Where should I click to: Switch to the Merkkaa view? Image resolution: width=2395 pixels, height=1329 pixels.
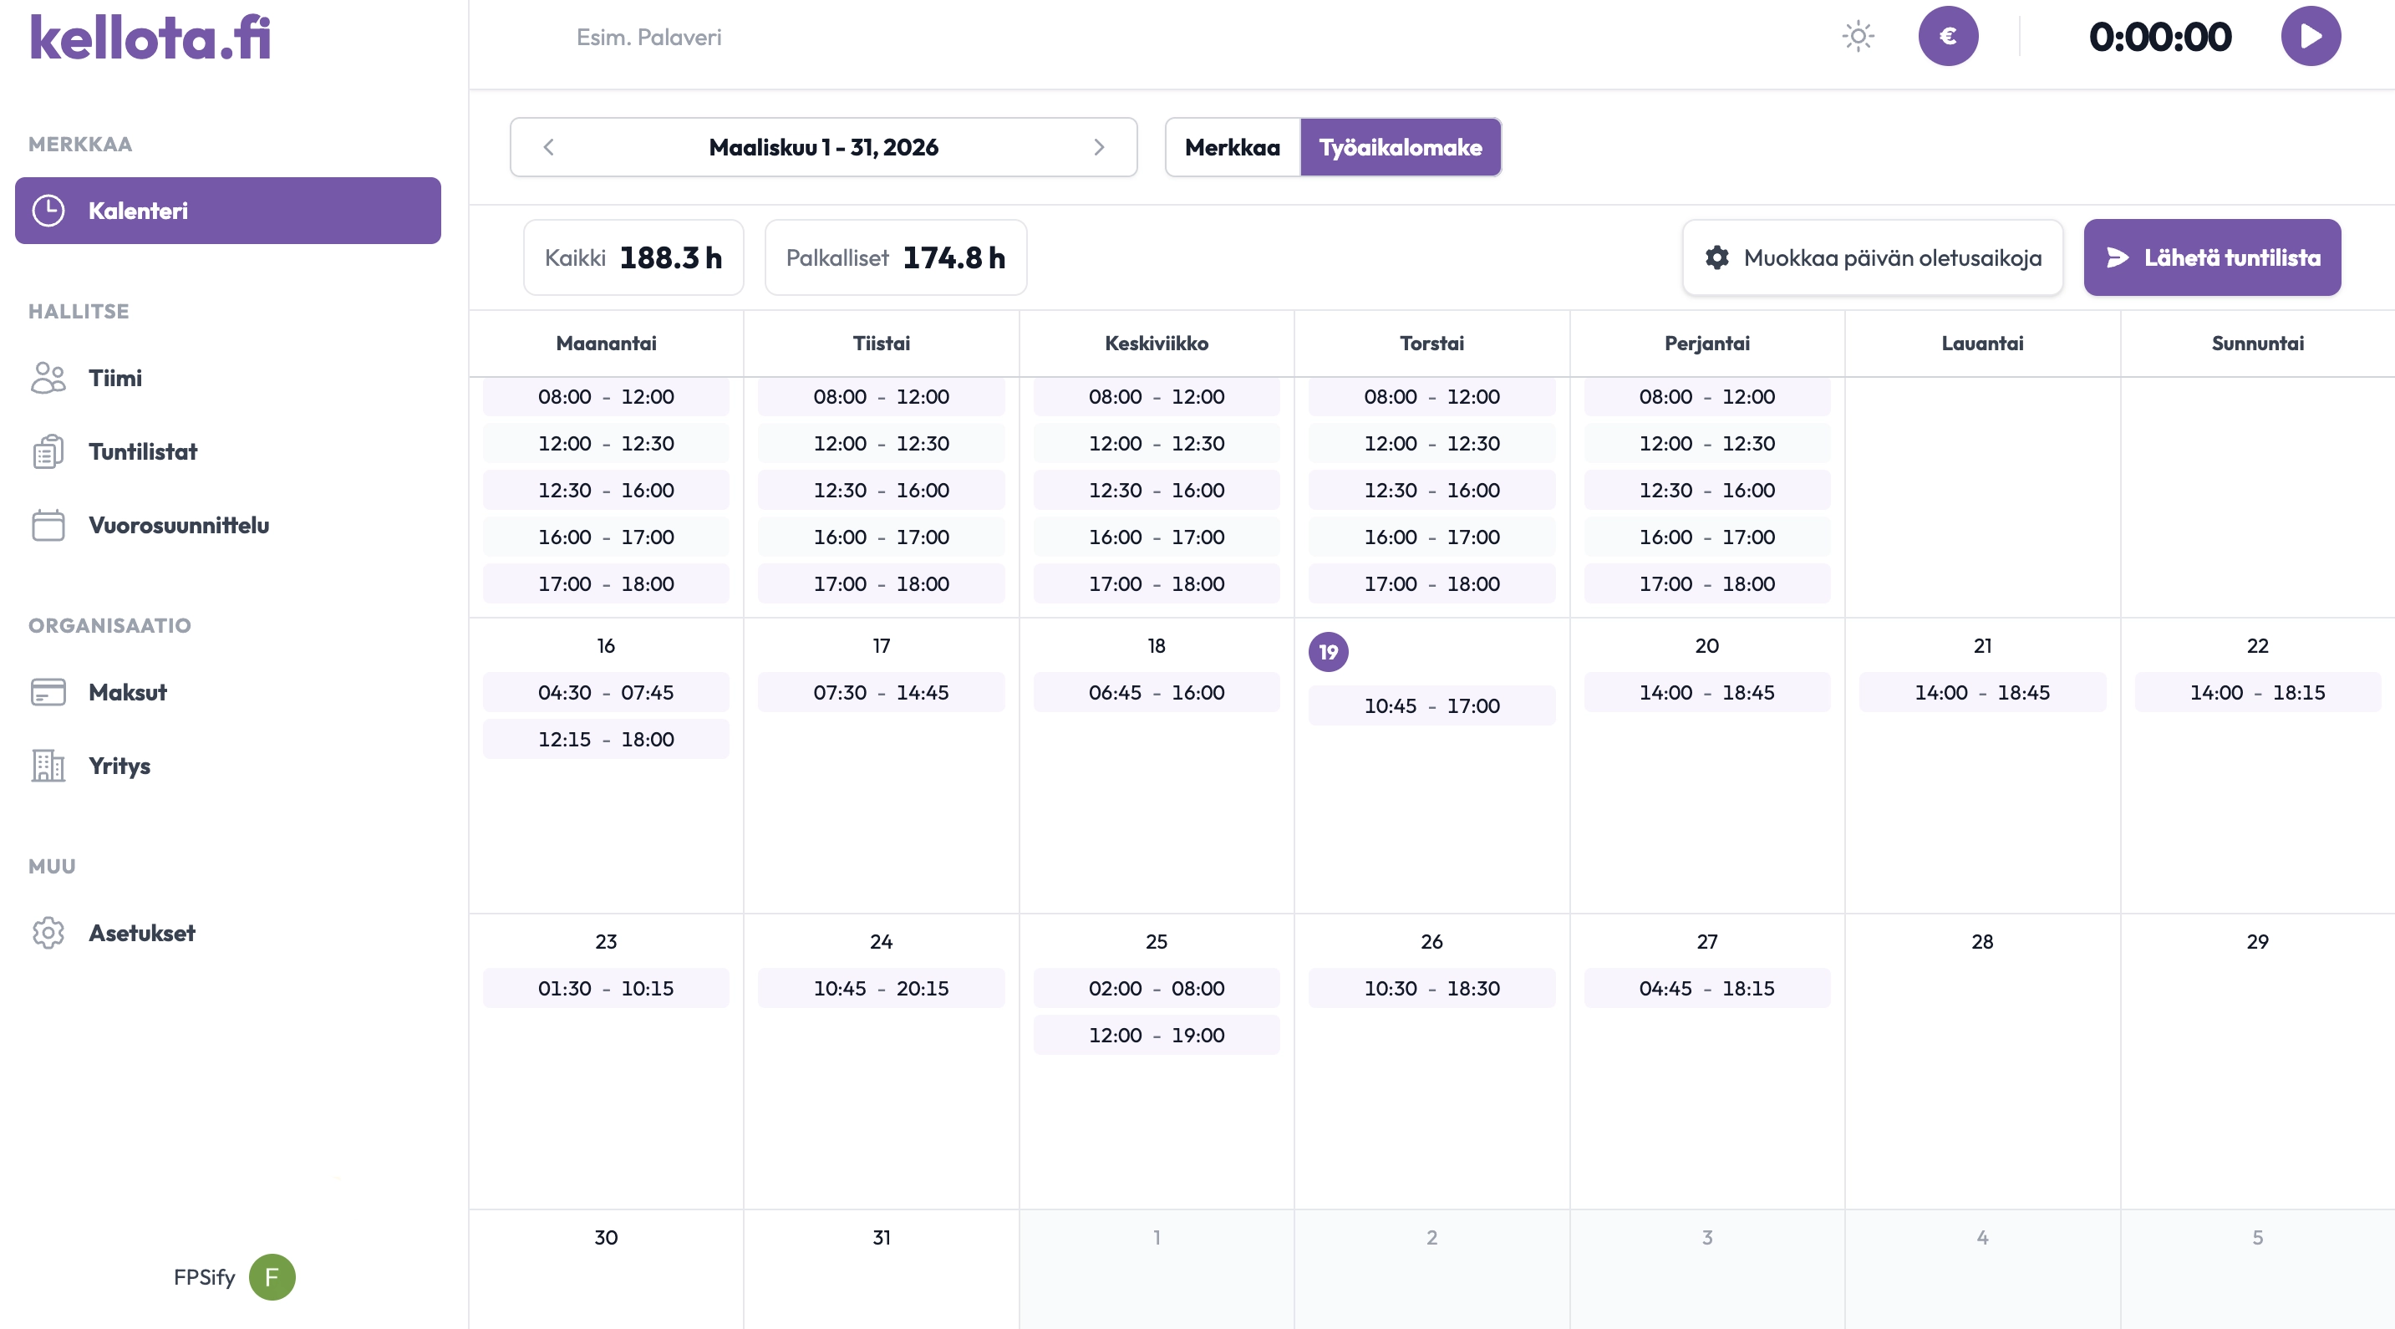pos(1232,147)
